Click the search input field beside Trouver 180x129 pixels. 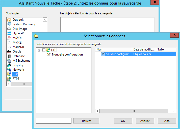point(54,121)
